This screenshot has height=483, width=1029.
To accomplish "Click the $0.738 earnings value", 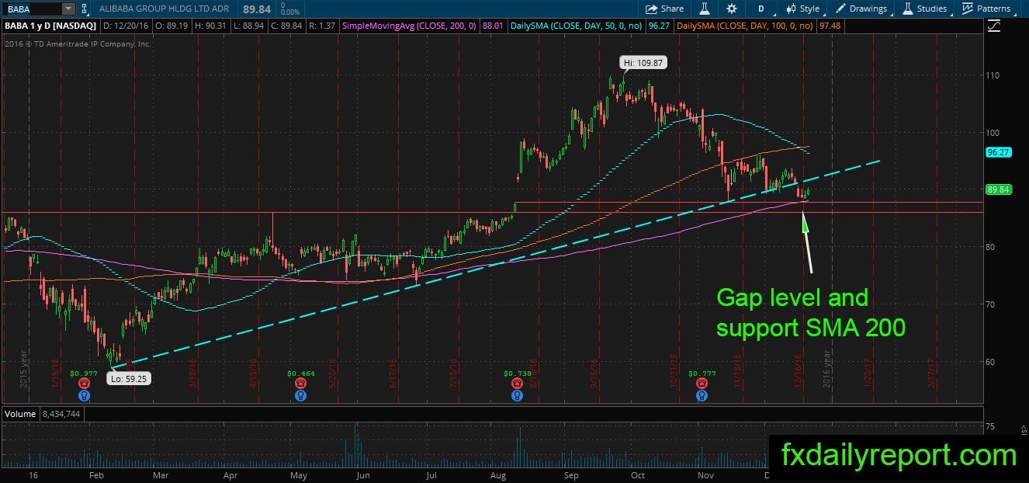I will pos(518,374).
